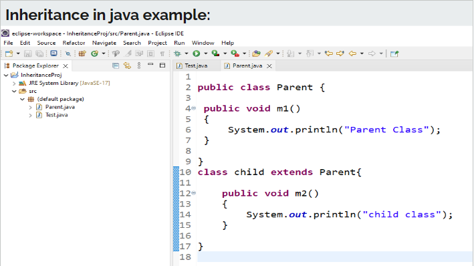Screen dimensions: 474x266
Task: Click the Coverage run icon
Action: pyautogui.click(x=215, y=53)
